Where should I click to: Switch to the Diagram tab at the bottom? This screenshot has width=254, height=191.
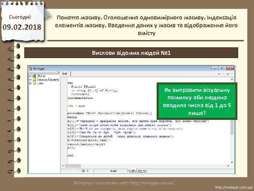(x=141, y=171)
